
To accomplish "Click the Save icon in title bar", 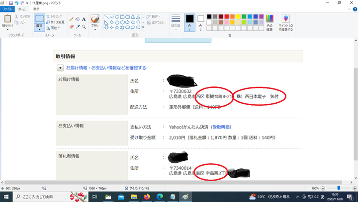I will click(10, 3).
